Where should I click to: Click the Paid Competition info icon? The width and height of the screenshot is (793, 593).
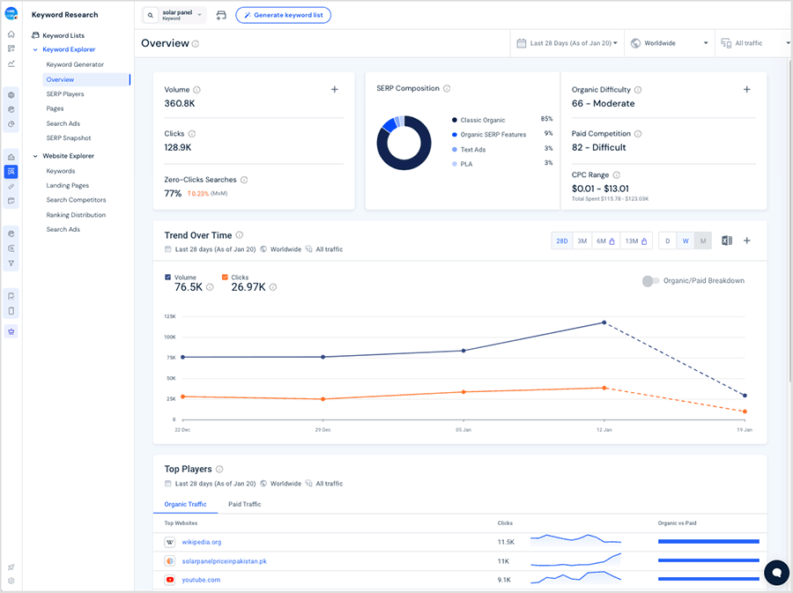pyautogui.click(x=638, y=134)
